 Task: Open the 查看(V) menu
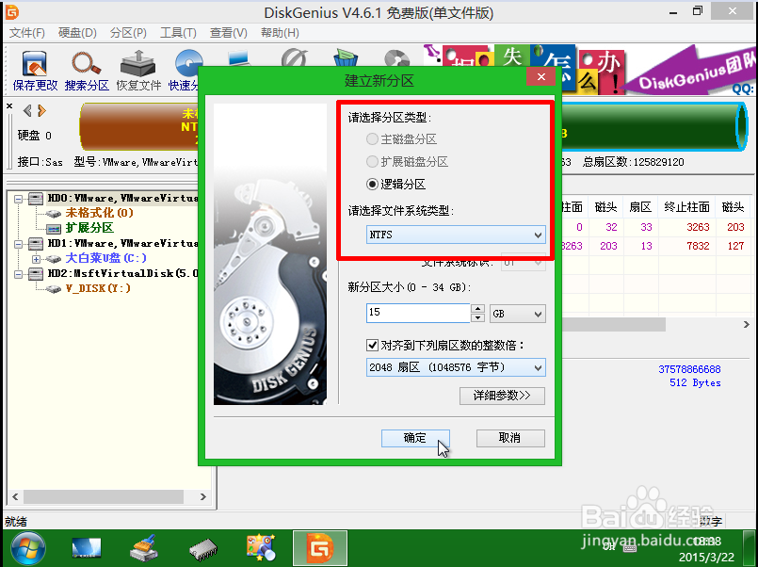click(229, 33)
